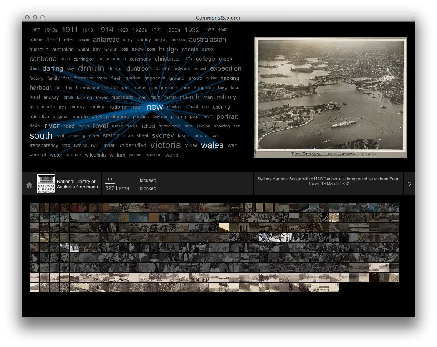The height and width of the screenshot is (347, 437).
Task: Click the "1911" year tag
Action: tap(70, 29)
